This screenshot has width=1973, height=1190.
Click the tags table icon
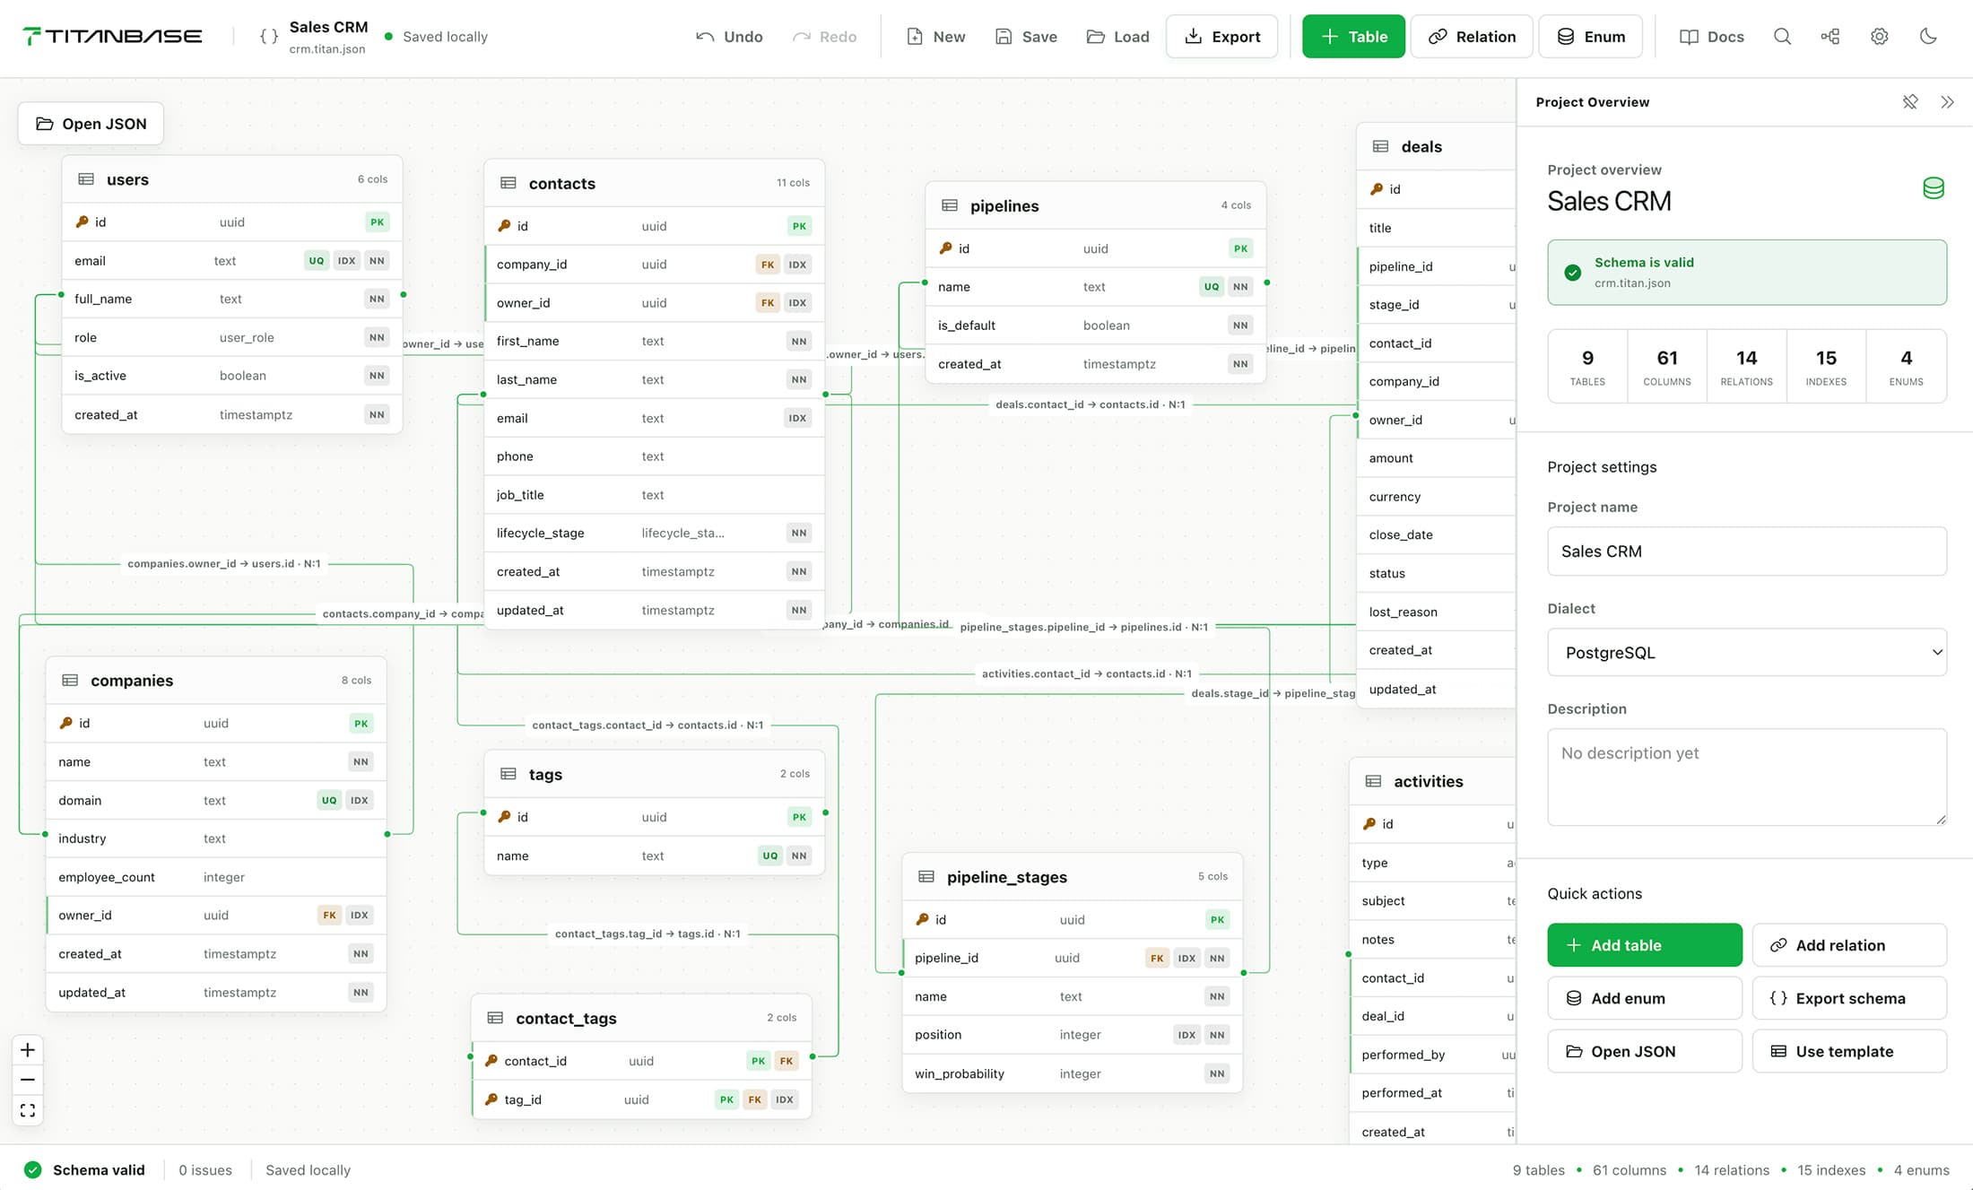508,774
